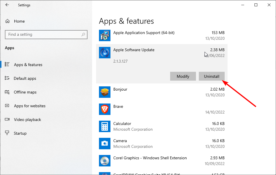Open the Home settings page
Viewport: 276px width, 175px height.
(x=19, y=21)
